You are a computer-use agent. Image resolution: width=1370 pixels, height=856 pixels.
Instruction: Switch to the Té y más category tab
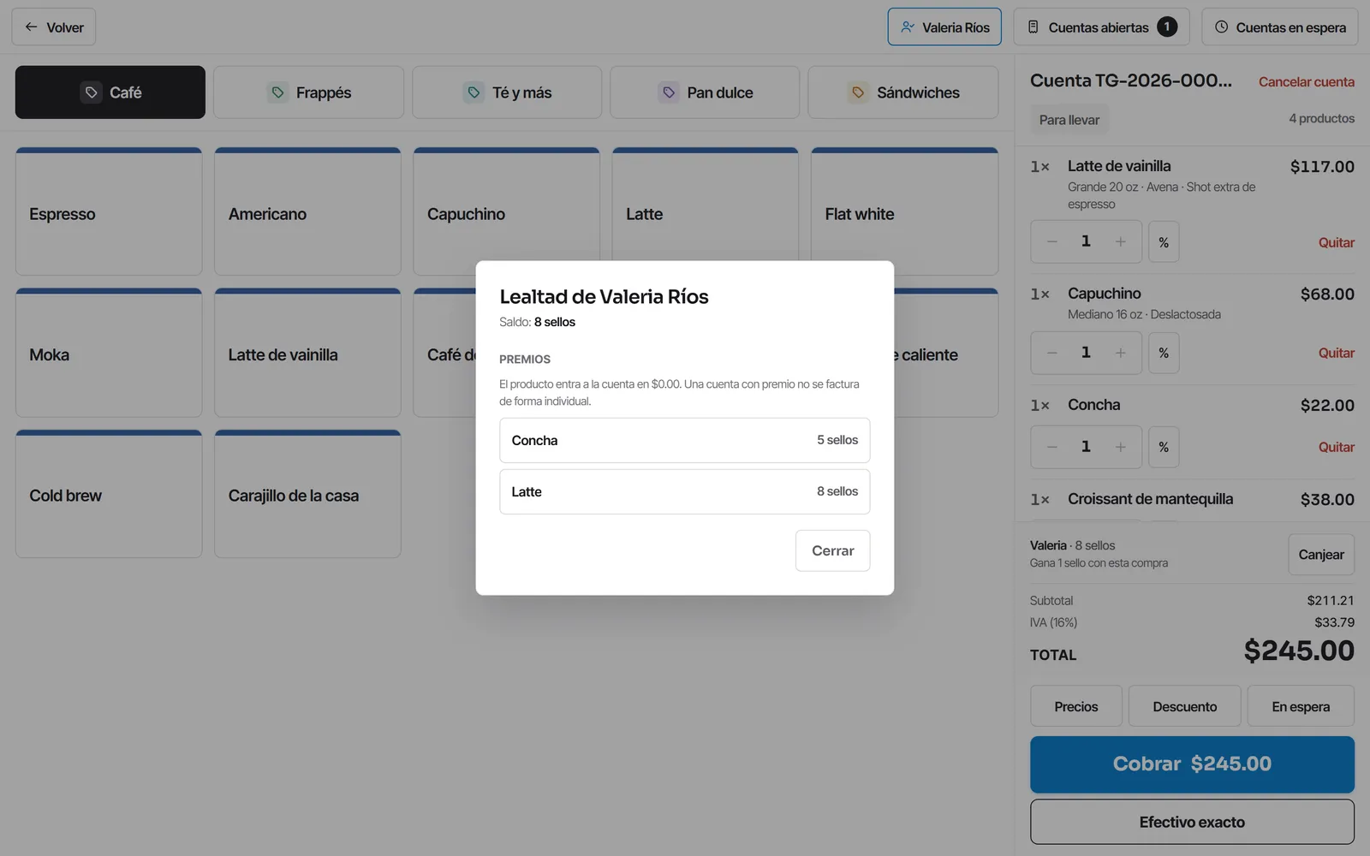pos(507,92)
